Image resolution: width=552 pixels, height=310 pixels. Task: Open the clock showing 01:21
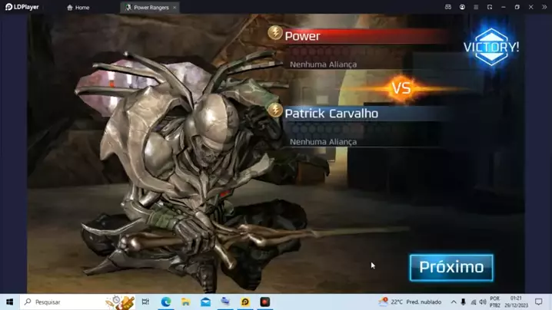(x=516, y=302)
